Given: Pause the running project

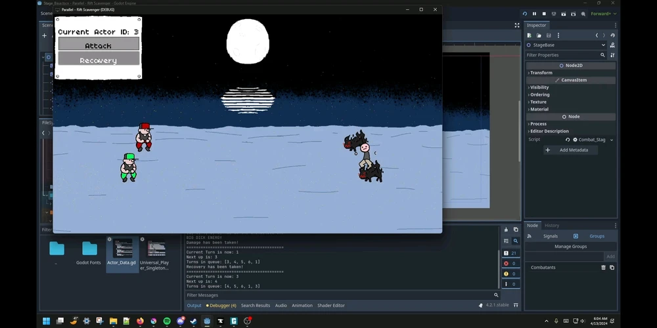Looking at the screenshot, I should pos(534,14).
